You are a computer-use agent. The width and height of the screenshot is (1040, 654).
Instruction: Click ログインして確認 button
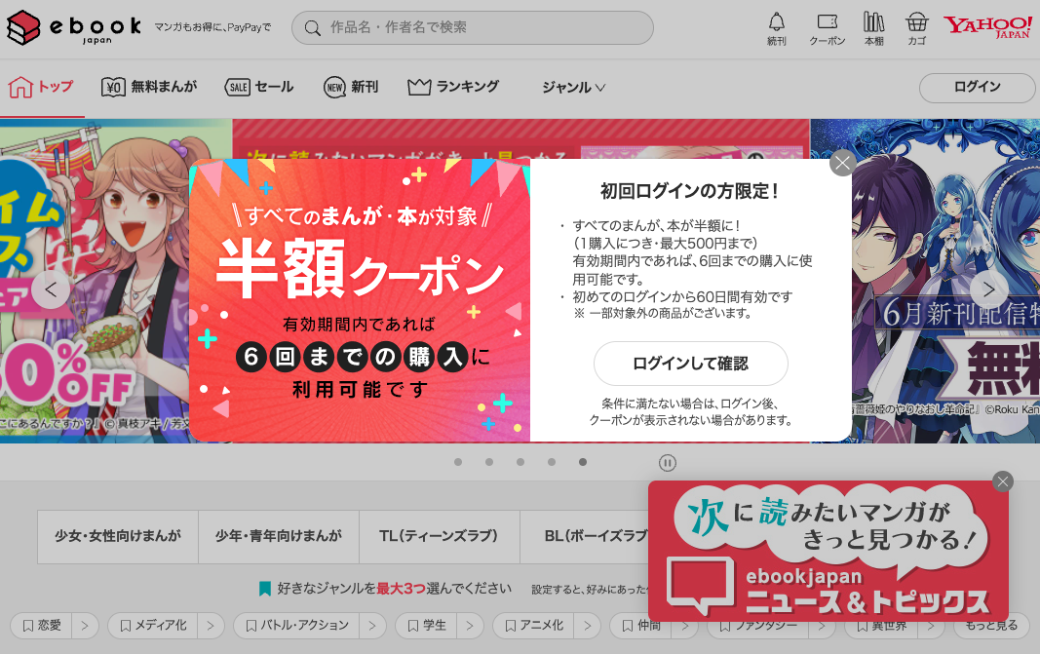pyautogui.click(x=690, y=364)
